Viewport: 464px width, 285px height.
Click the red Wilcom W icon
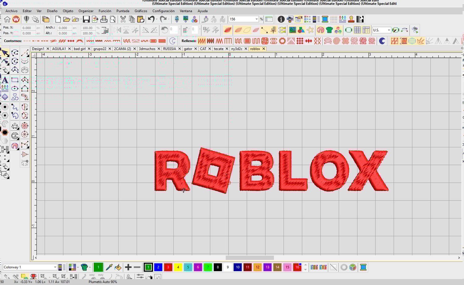point(16,19)
